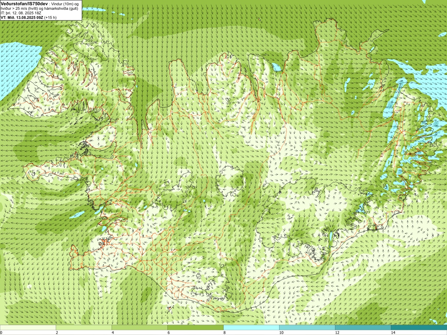Select the turquoise 10–12 m/s legend swatch
447x335 pixels.
click(x=307, y=328)
